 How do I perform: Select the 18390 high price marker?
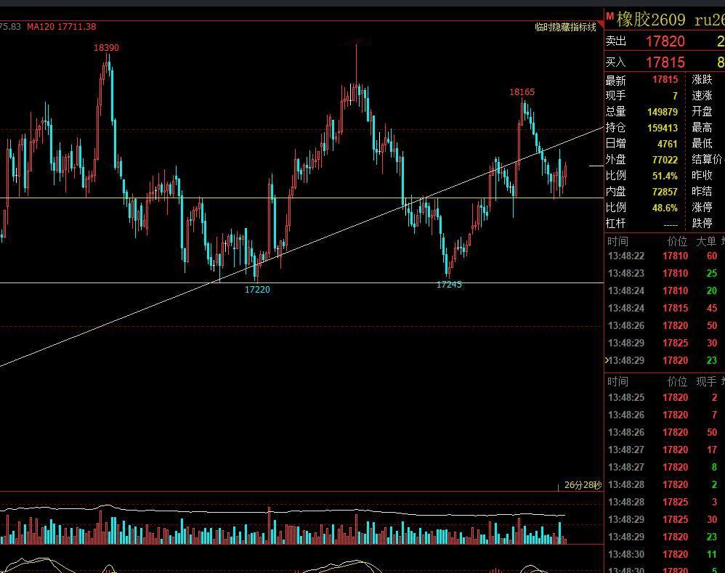coord(106,48)
